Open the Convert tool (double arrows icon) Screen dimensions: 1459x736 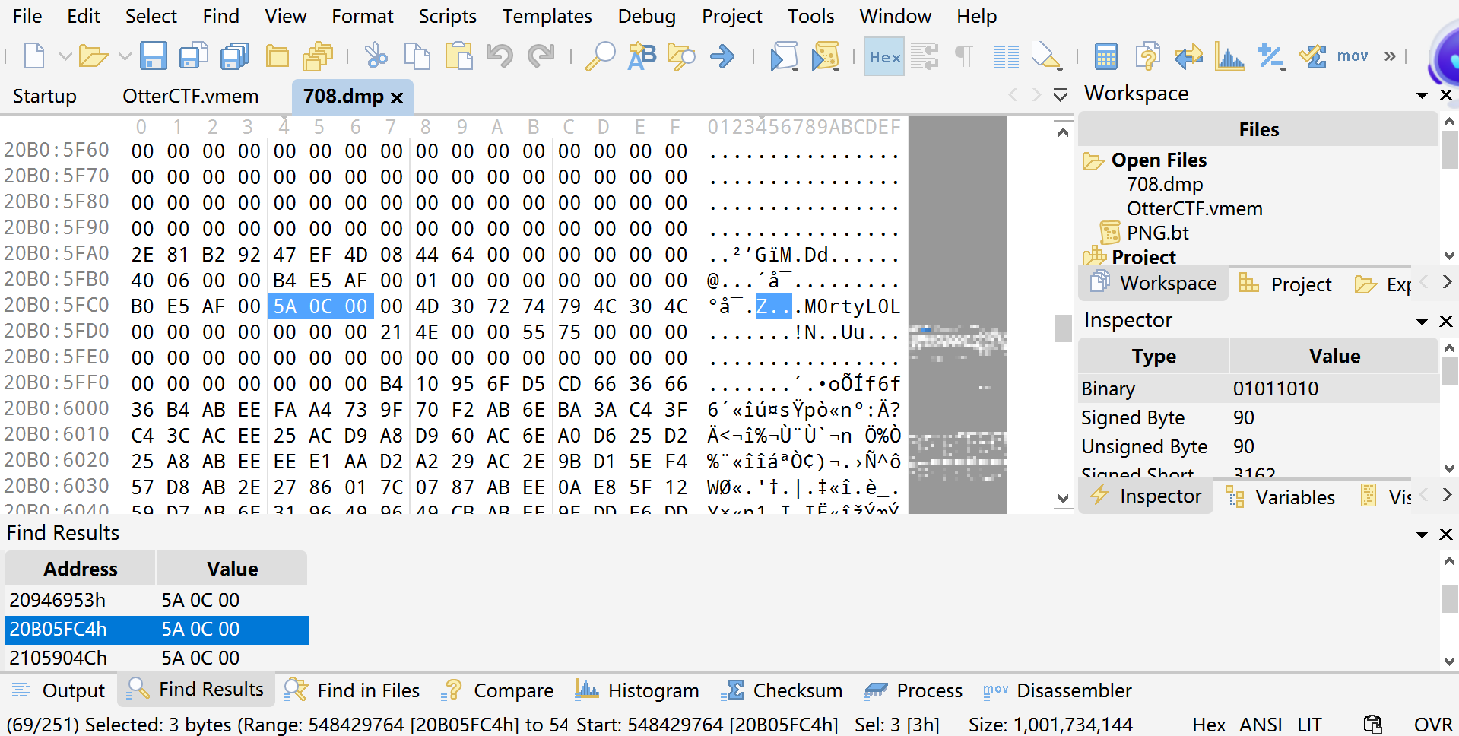pos(1188,56)
